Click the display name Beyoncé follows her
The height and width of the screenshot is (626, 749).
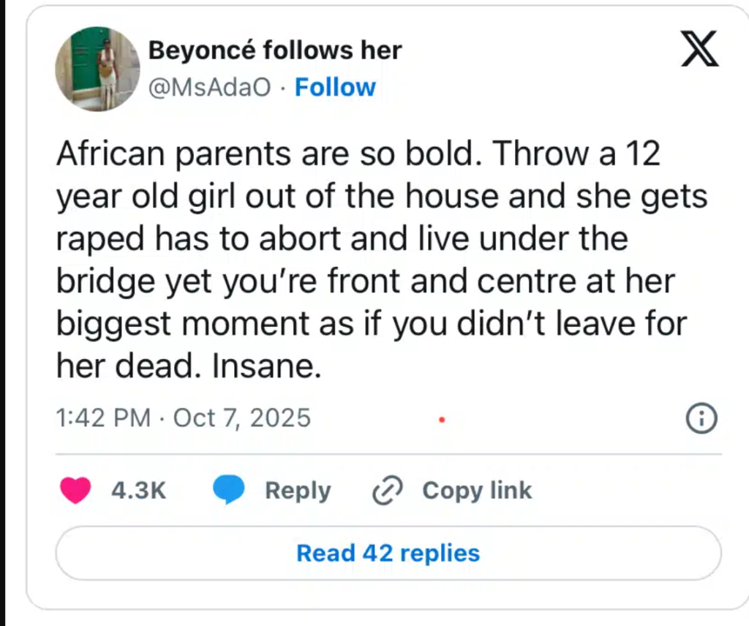click(x=275, y=50)
